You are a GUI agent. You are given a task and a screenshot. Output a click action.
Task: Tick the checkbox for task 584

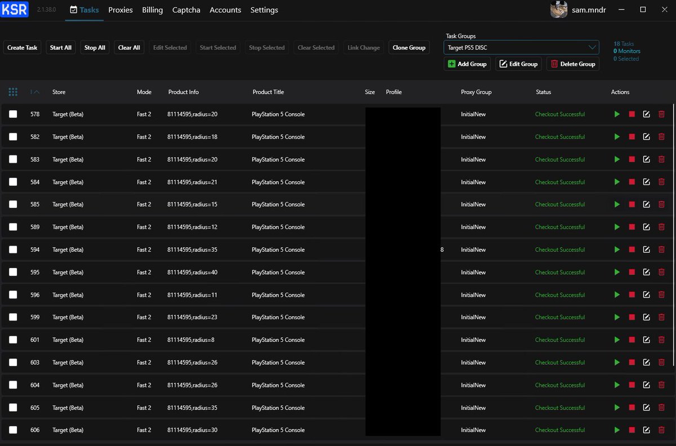click(13, 182)
